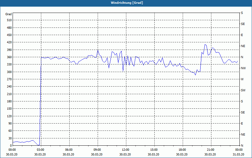The height and width of the screenshot is (158, 252).
Task: Pick the 330 y-axis label
Action: coord(9,64)
